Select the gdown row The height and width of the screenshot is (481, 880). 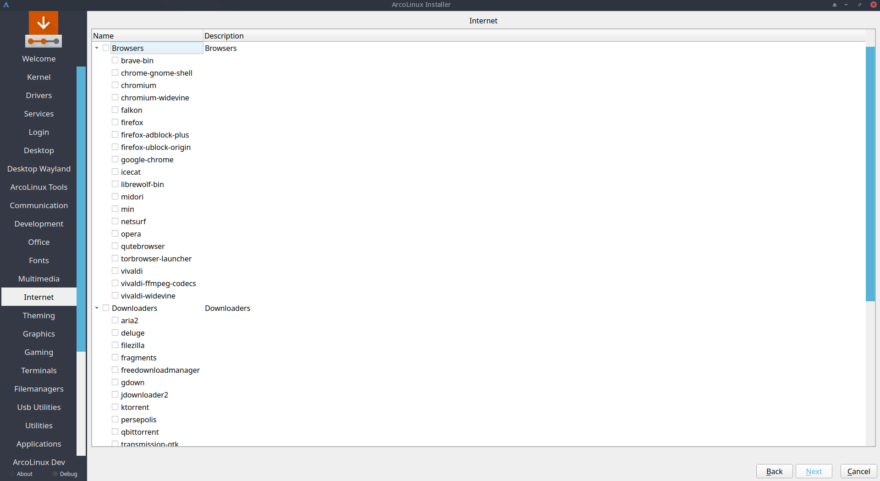[132, 382]
